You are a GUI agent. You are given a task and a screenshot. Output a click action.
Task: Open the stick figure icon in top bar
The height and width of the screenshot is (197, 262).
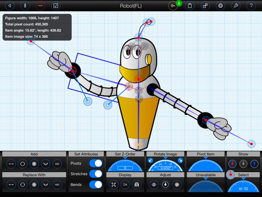point(25,6)
